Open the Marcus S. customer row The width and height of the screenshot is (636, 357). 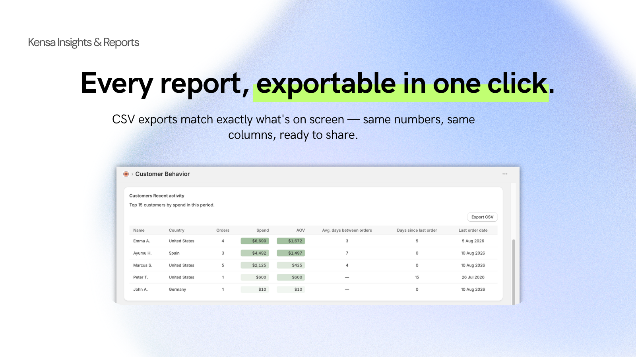[x=313, y=265]
